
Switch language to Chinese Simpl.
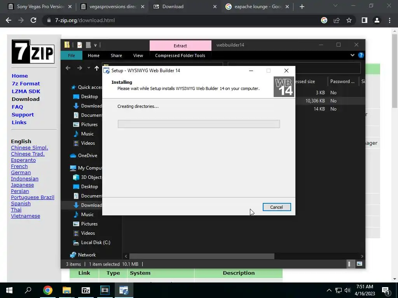point(30,148)
